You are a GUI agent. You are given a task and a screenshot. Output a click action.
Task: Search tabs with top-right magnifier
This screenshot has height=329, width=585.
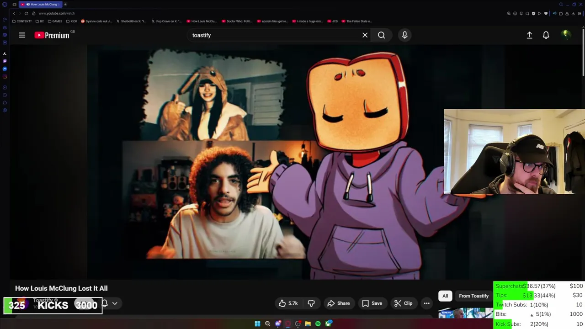click(561, 4)
